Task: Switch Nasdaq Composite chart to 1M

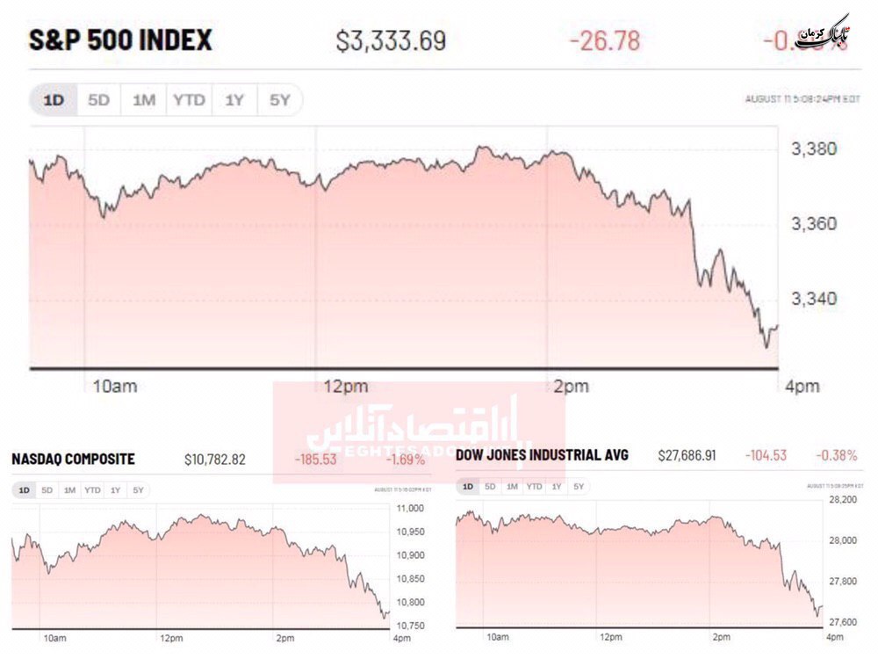Action: pyautogui.click(x=69, y=490)
